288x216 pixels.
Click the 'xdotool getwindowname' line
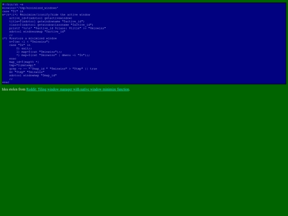(47, 21)
